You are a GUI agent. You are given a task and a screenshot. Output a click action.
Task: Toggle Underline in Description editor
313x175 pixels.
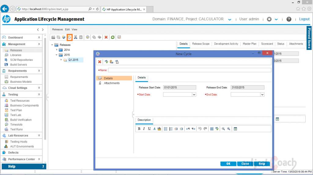coord(149,129)
